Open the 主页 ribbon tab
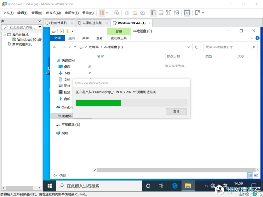This screenshot has width=263, height=197. (72, 38)
